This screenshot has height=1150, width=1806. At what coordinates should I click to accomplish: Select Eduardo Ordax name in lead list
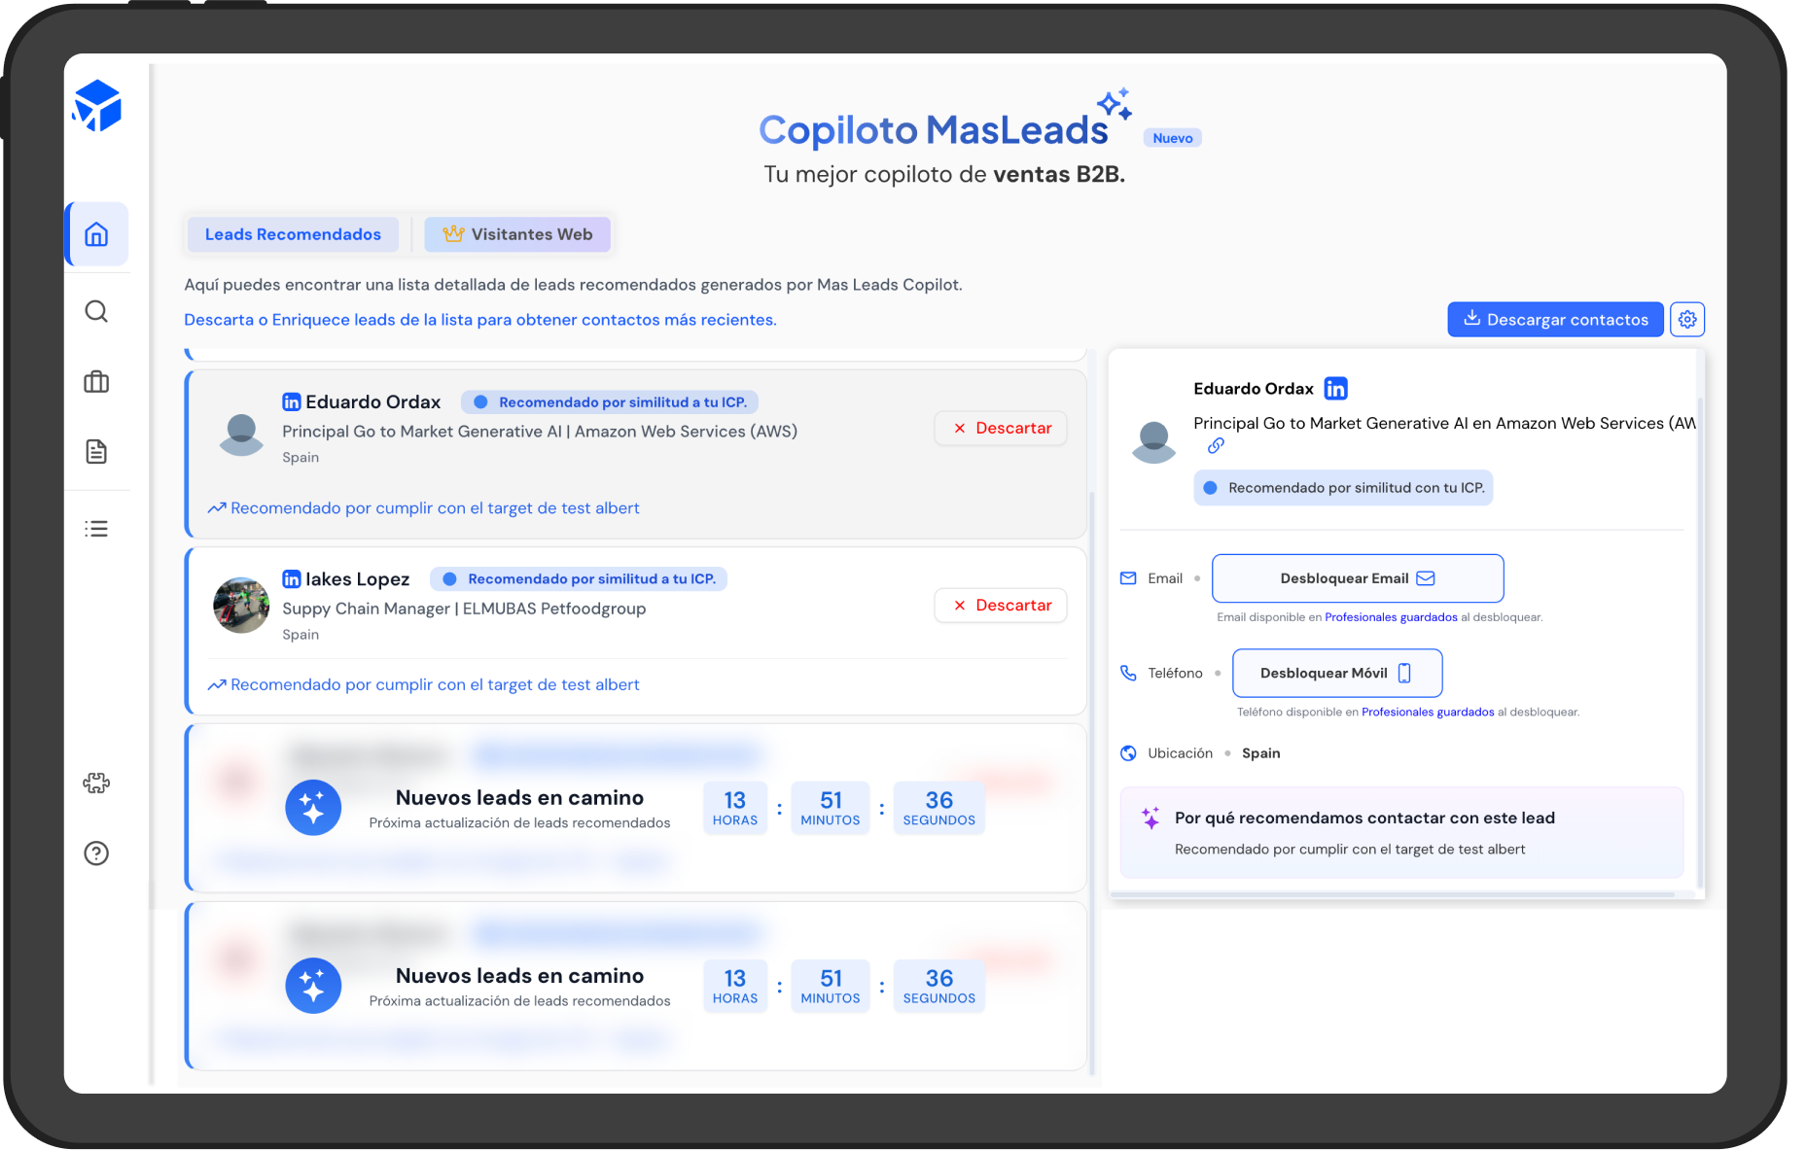point(373,401)
